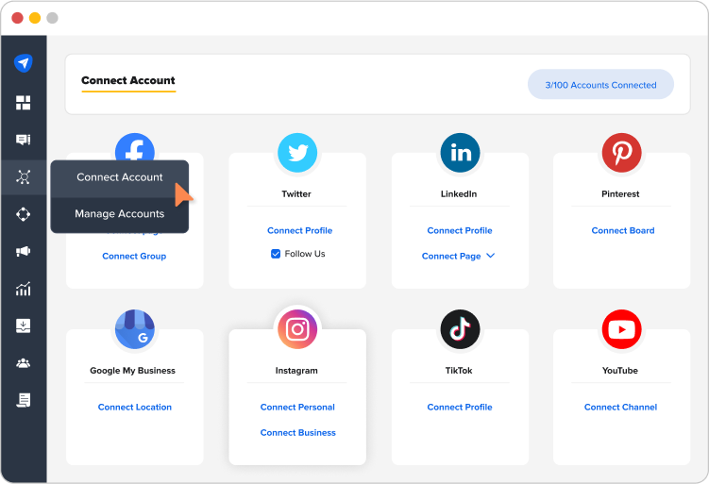Minimize window with yellow button
709x484 pixels.
35,18
